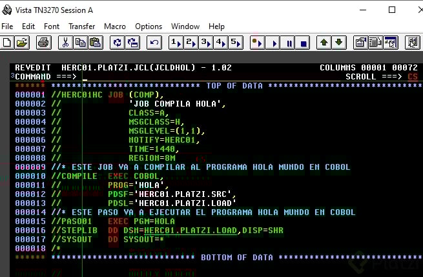This screenshot has width=423, height=277.
Task: Open the File menu
Action: point(7,26)
